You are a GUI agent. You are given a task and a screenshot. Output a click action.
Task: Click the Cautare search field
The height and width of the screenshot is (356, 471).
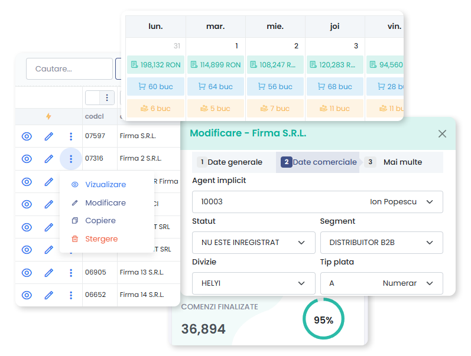[69, 69]
